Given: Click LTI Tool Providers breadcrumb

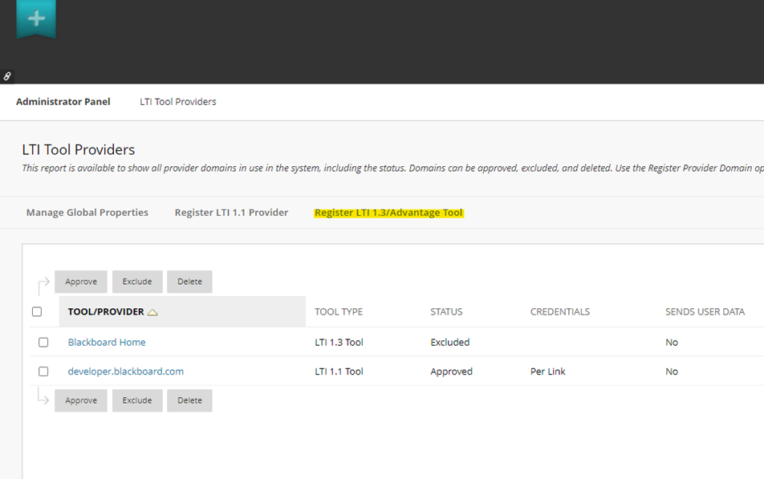Looking at the screenshot, I should pyautogui.click(x=178, y=101).
